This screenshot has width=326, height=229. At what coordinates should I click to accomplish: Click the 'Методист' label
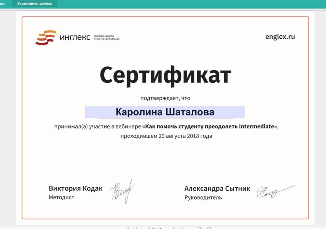[61, 197]
